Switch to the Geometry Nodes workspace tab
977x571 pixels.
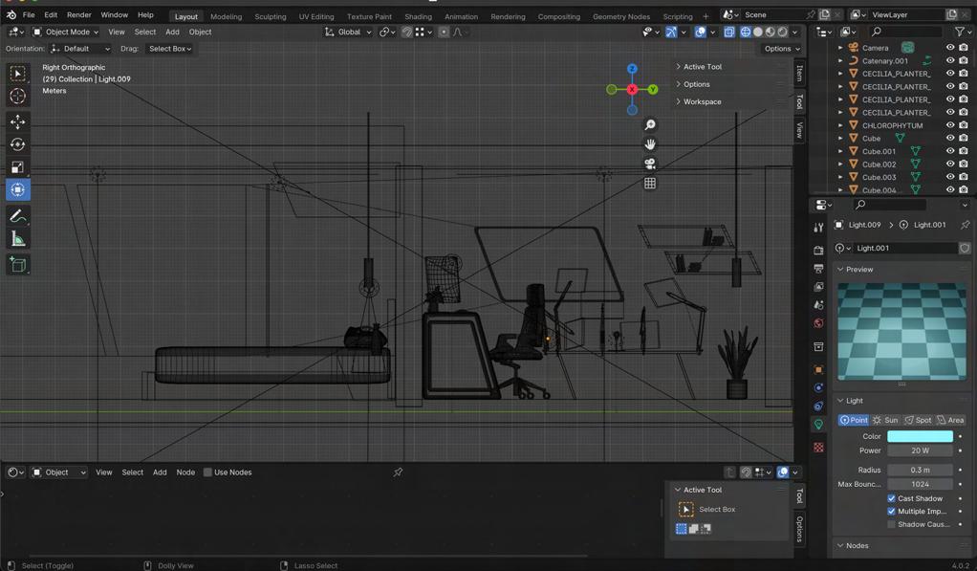[620, 17]
